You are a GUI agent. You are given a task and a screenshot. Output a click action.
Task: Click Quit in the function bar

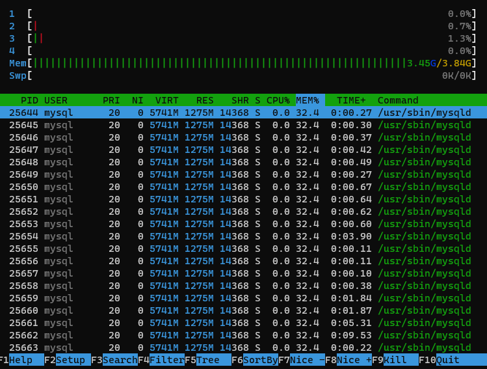462,360
